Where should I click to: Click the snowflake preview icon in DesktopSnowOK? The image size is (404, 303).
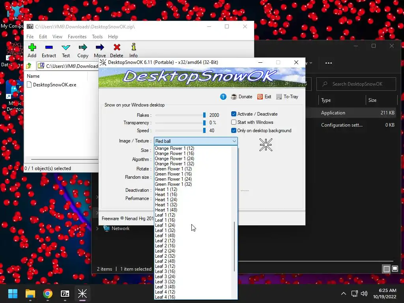coord(266,144)
